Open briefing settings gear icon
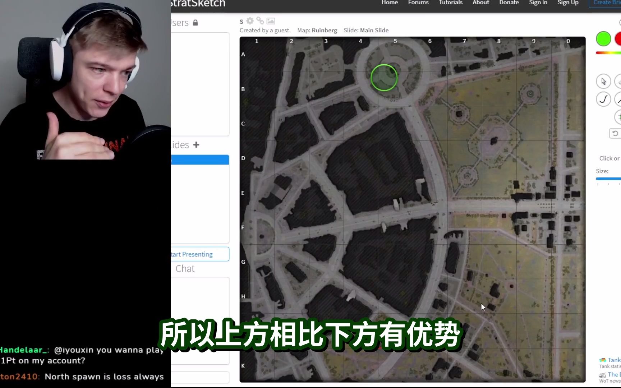Viewport: 621px width, 388px height. 250,21
